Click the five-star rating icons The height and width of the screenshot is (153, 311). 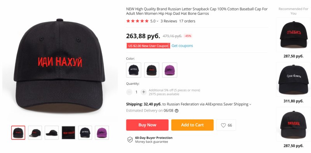tap(137, 21)
